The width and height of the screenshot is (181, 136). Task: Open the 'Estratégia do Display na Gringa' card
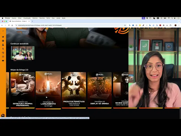coord(100,90)
